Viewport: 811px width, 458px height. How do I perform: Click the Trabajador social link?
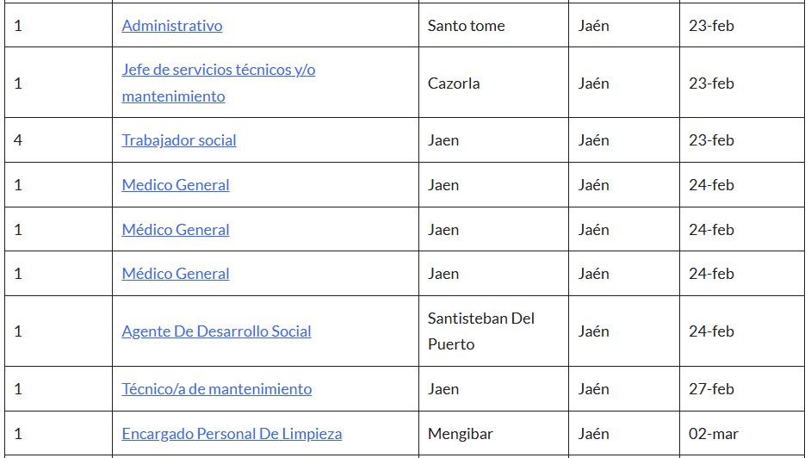tap(179, 140)
